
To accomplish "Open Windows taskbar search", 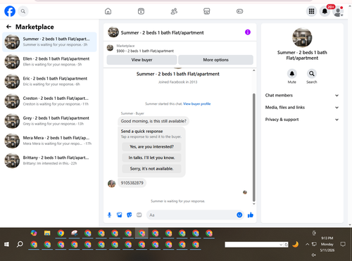I will tap(20, 244).
